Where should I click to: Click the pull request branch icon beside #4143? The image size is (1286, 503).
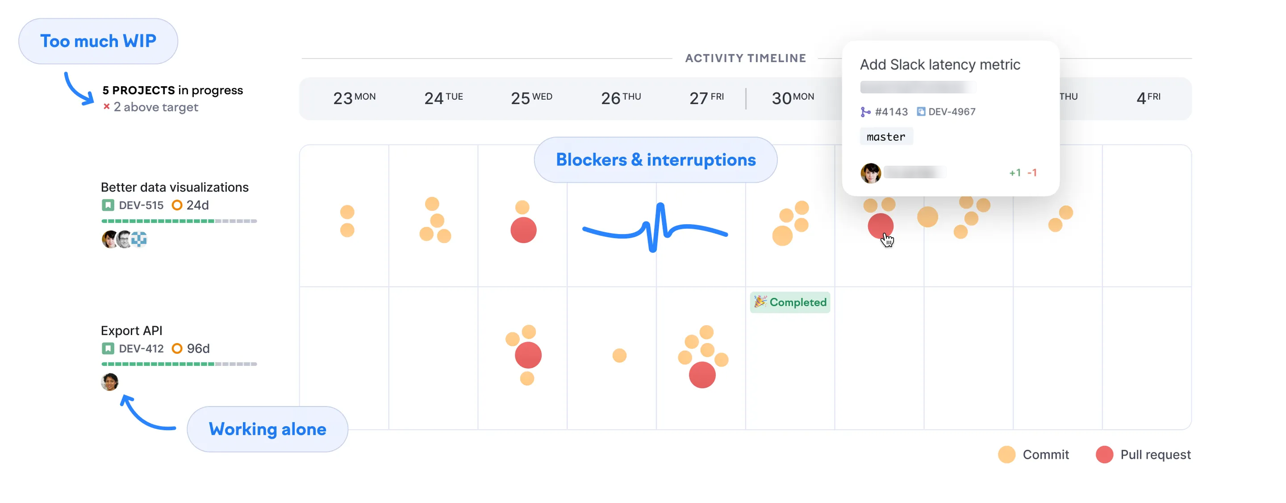click(865, 112)
